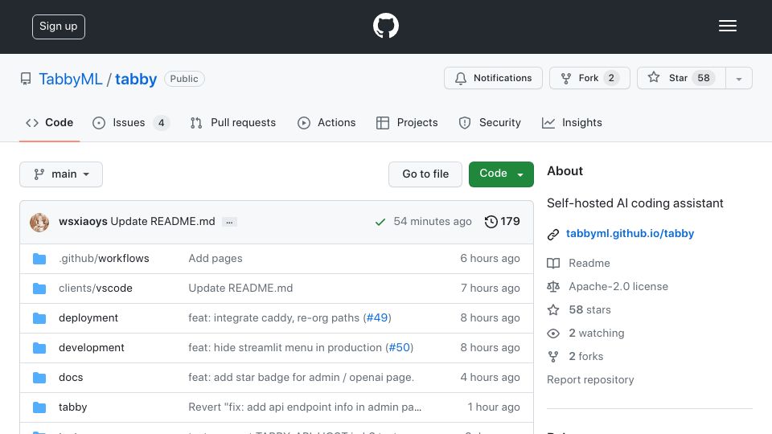Open the Update README.md commit message
Viewport: 772px width, 434px height.
pos(162,222)
